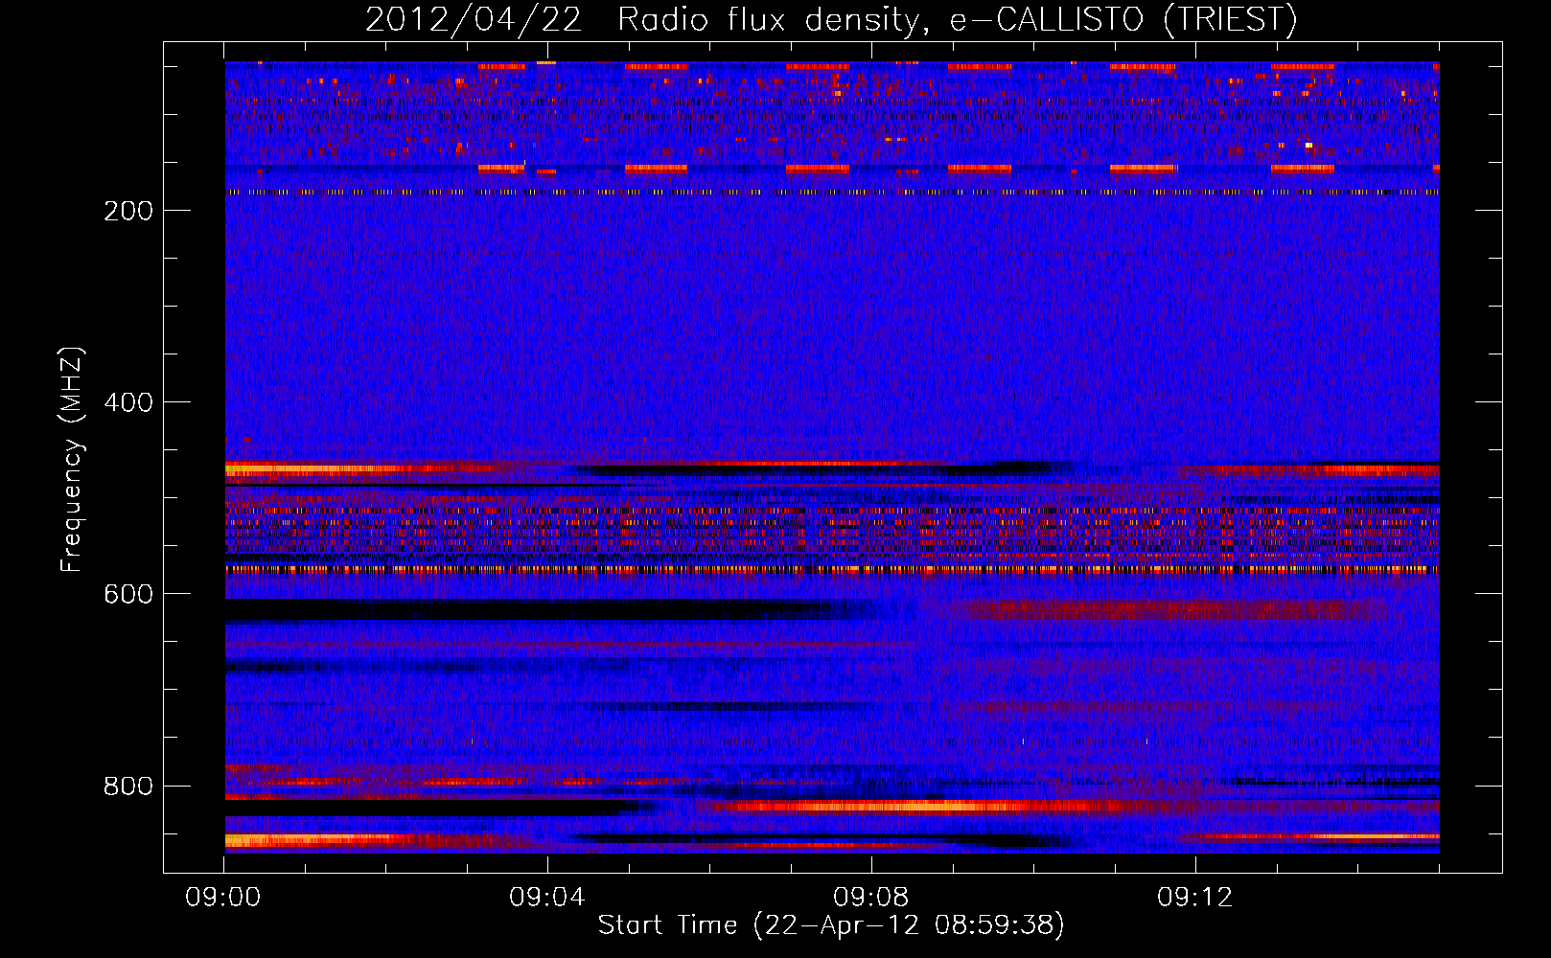The image size is (1551, 958).
Task: Click the Frequency (MHZ) axis title
Action: tap(72, 460)
